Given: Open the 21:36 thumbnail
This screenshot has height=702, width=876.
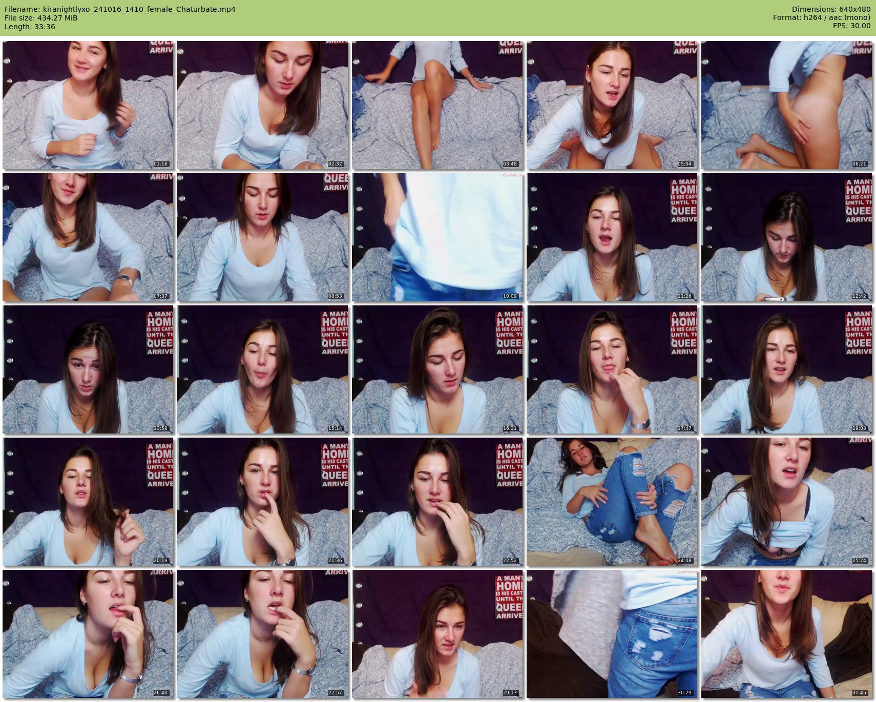Looking at the screenshot, I should (x=263, y=502).
